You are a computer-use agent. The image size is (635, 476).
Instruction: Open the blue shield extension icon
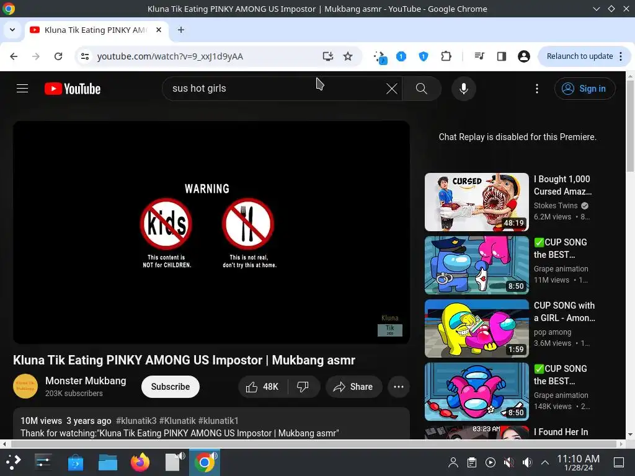point(423,56)
